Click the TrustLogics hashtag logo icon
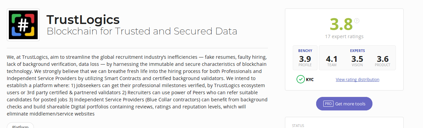423x128 pixels. click(x=23, y=25)
